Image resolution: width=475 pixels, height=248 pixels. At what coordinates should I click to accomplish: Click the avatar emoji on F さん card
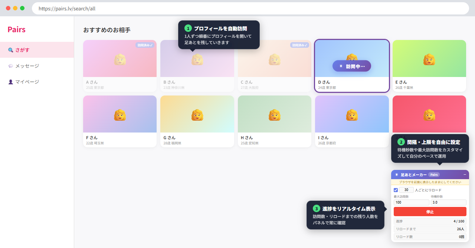point(120,115)
